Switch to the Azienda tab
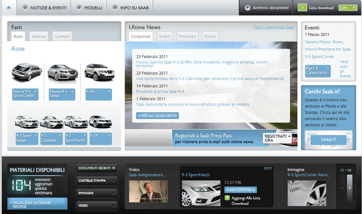 click(x=38, y=36)
